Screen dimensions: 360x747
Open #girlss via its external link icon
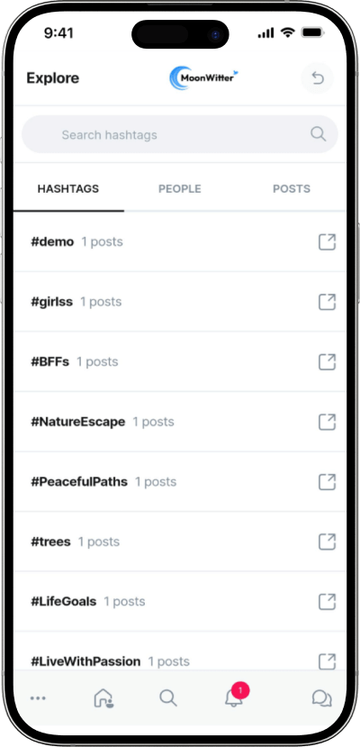327,302
